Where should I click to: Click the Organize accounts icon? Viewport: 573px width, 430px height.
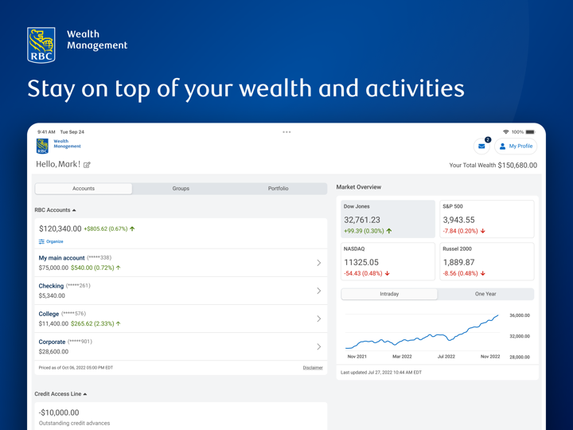tap(42, 241)
